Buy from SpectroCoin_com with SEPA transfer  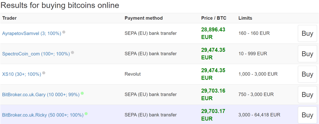pyautogui.click(x=307, y=54)
